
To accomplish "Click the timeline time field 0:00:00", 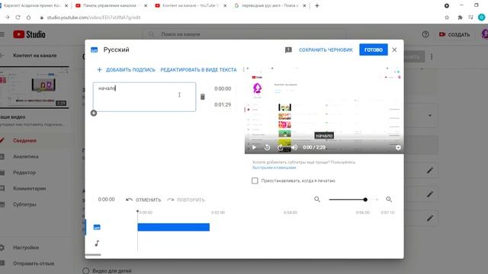I will coord(107,199).
